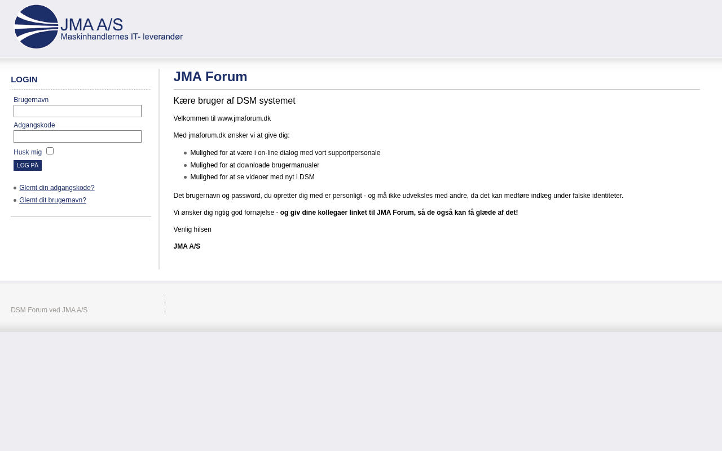Open the Glemt din adgangskode? link
The width and height of the screenshot is (722, 451).
(56, 188)
